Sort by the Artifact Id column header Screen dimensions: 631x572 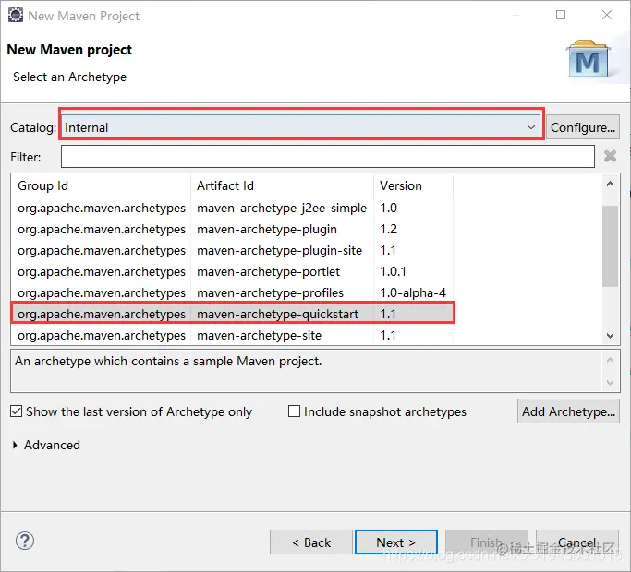click(282, 185)
